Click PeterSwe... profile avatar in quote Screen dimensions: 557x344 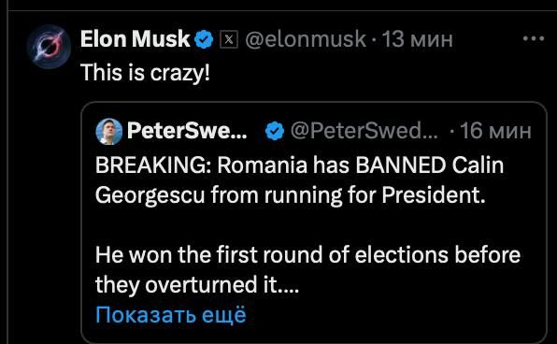109,132
